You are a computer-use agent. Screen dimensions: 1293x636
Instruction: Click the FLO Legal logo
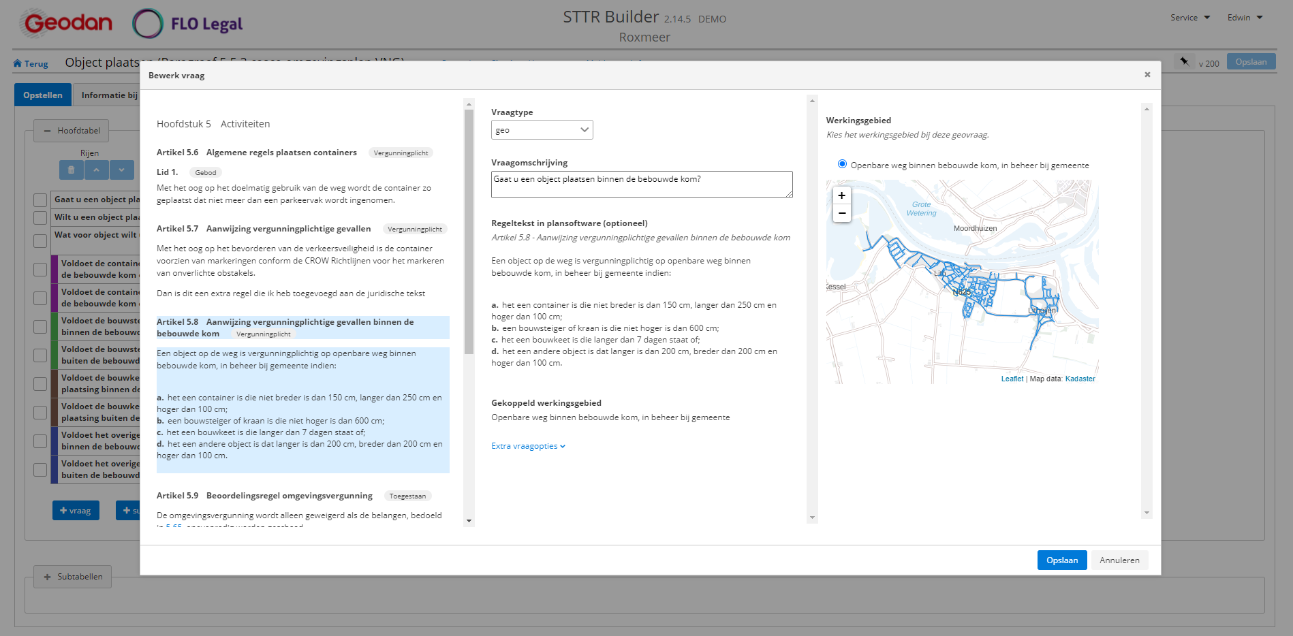tap(188, 24)
